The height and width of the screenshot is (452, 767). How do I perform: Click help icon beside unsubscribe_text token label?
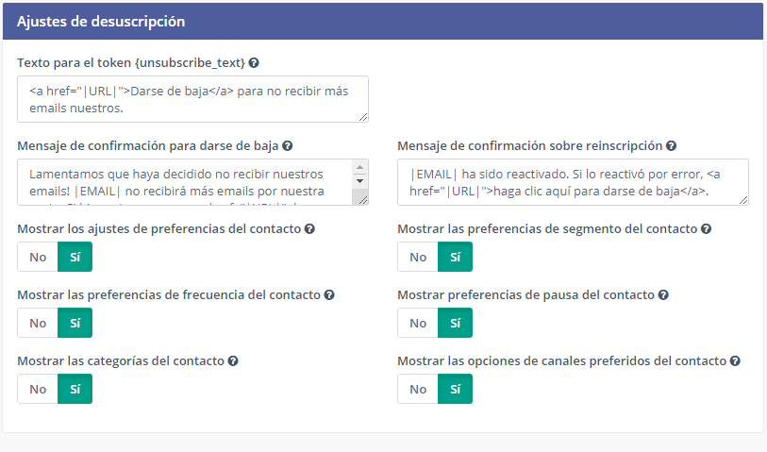click(x=254, y=62)
